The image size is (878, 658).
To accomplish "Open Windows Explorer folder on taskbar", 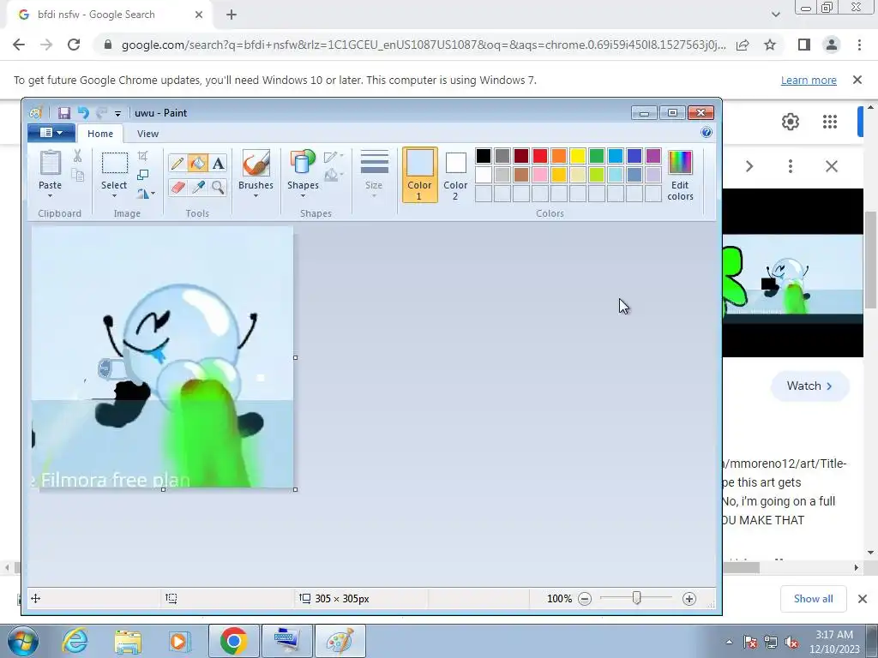I will pyautogui.click(x=128, y=641).
